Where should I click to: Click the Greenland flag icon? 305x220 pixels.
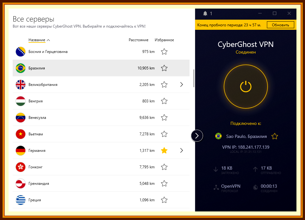21,184
